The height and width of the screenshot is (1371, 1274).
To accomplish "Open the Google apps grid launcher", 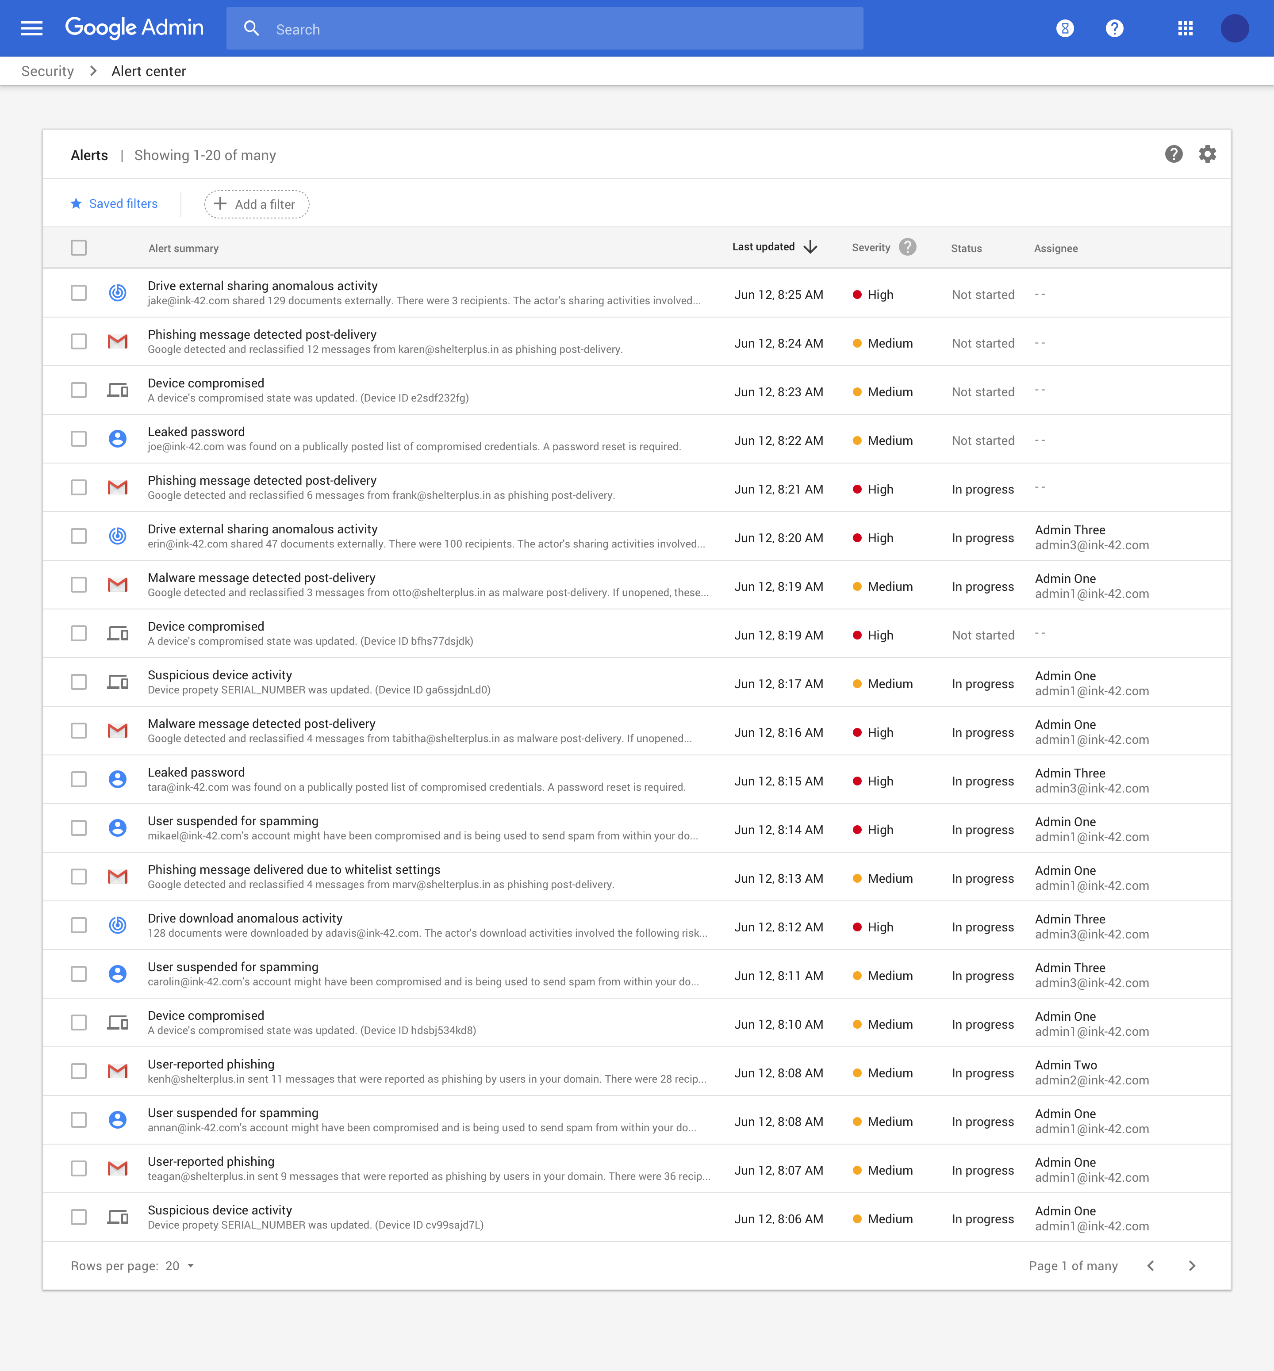I will click(1185, 28).
